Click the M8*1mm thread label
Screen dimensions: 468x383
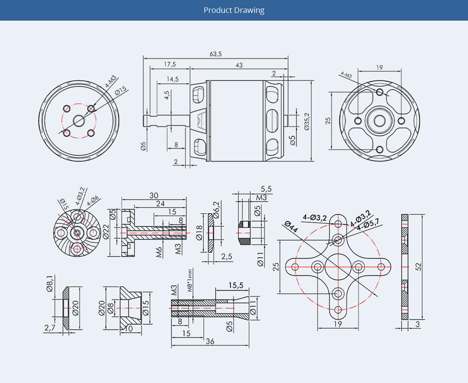[x=190, y=280]
